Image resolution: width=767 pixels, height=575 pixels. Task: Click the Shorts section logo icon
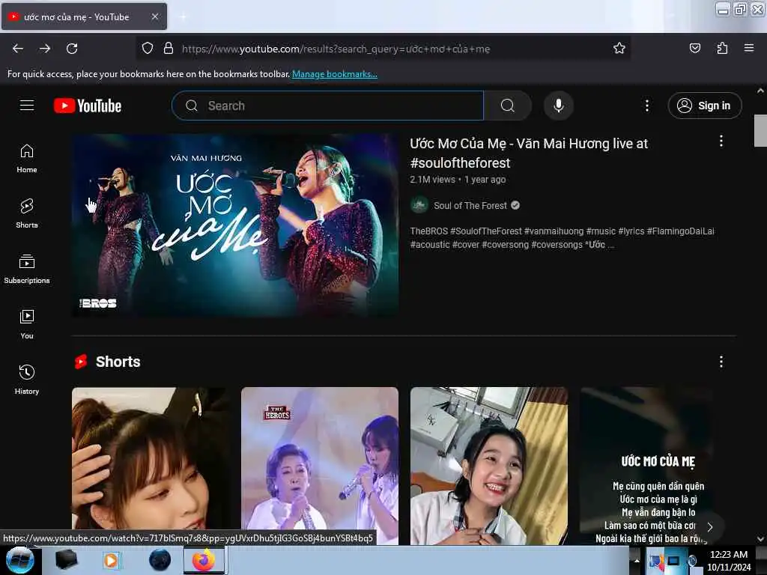click(81, 362)
